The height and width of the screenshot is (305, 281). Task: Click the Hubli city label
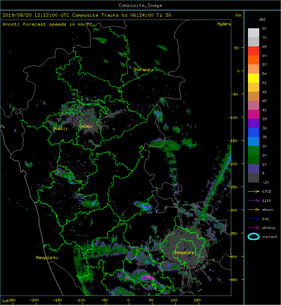[x=60, y=129]
